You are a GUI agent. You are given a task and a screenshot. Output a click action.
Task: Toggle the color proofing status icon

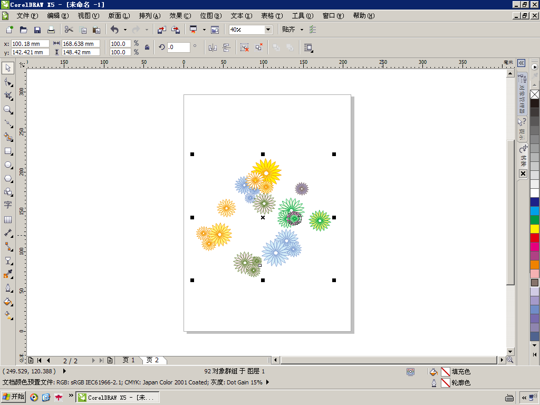tap(410, 372)
